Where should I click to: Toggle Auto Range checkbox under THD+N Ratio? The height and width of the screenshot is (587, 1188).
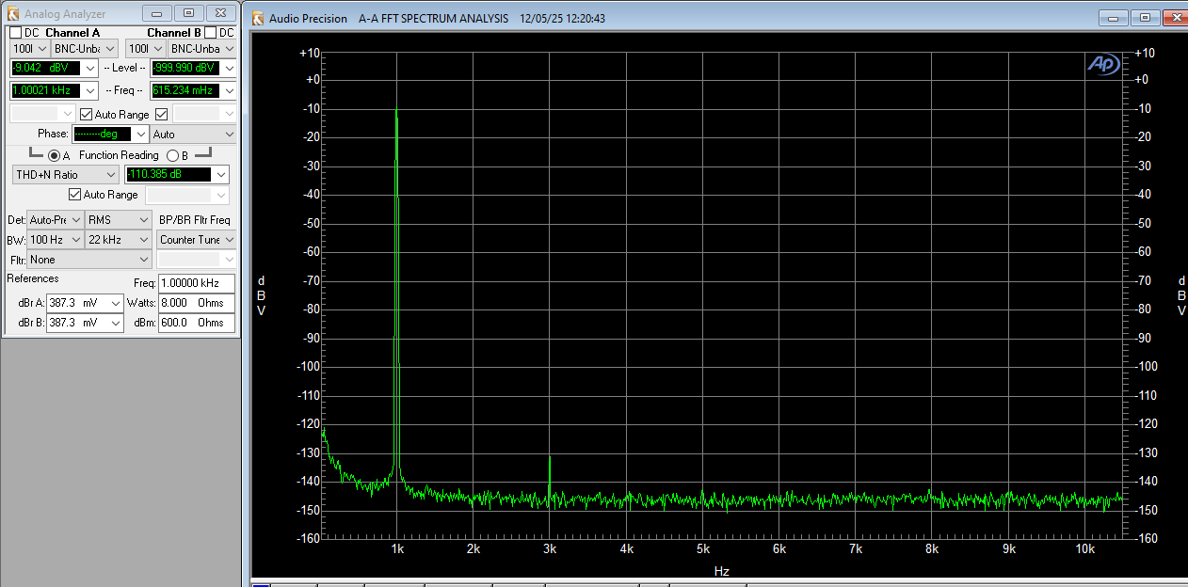pyautogui.click(x=75, y=195)
